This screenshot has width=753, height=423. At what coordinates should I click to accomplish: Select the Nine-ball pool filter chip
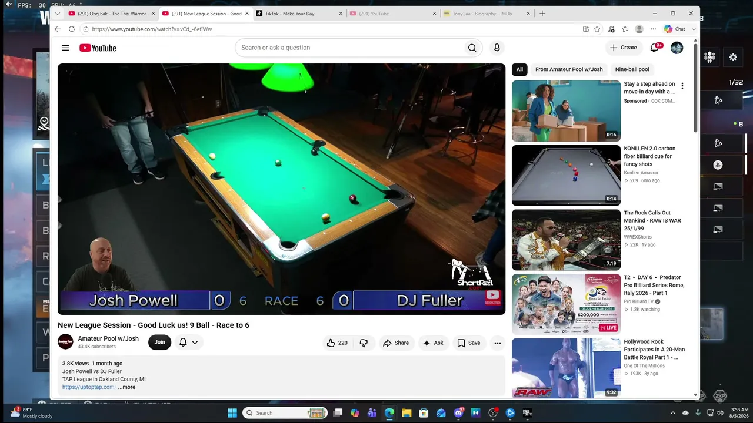click(x=632, y=69)
